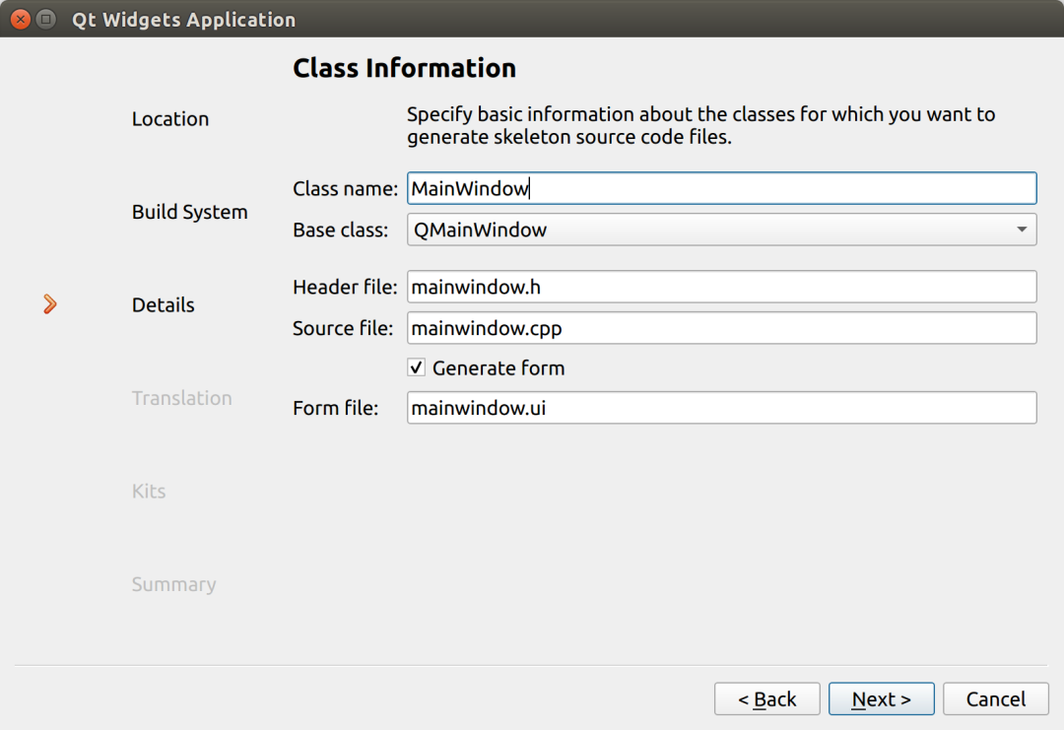Select the Details wizard step
The height and width of the screenshot is (730, 1064).
164,305
